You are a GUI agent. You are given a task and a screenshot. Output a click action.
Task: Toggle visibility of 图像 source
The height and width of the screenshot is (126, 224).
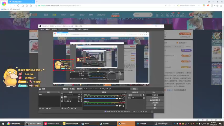click(79, 97)
